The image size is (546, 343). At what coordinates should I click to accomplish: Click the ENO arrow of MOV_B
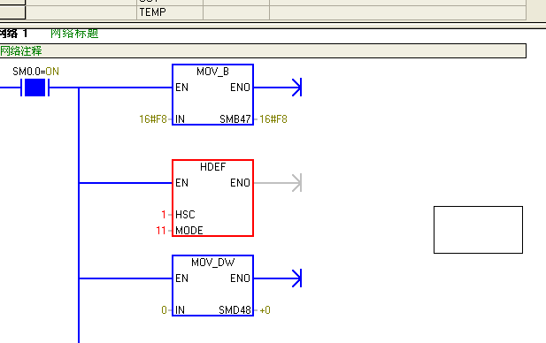click(x=296, y=88)
